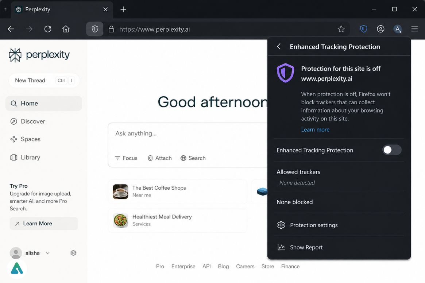Viewport: 425px width, 283px height.
Task: Open Protection settings
Action: [339, 225]
